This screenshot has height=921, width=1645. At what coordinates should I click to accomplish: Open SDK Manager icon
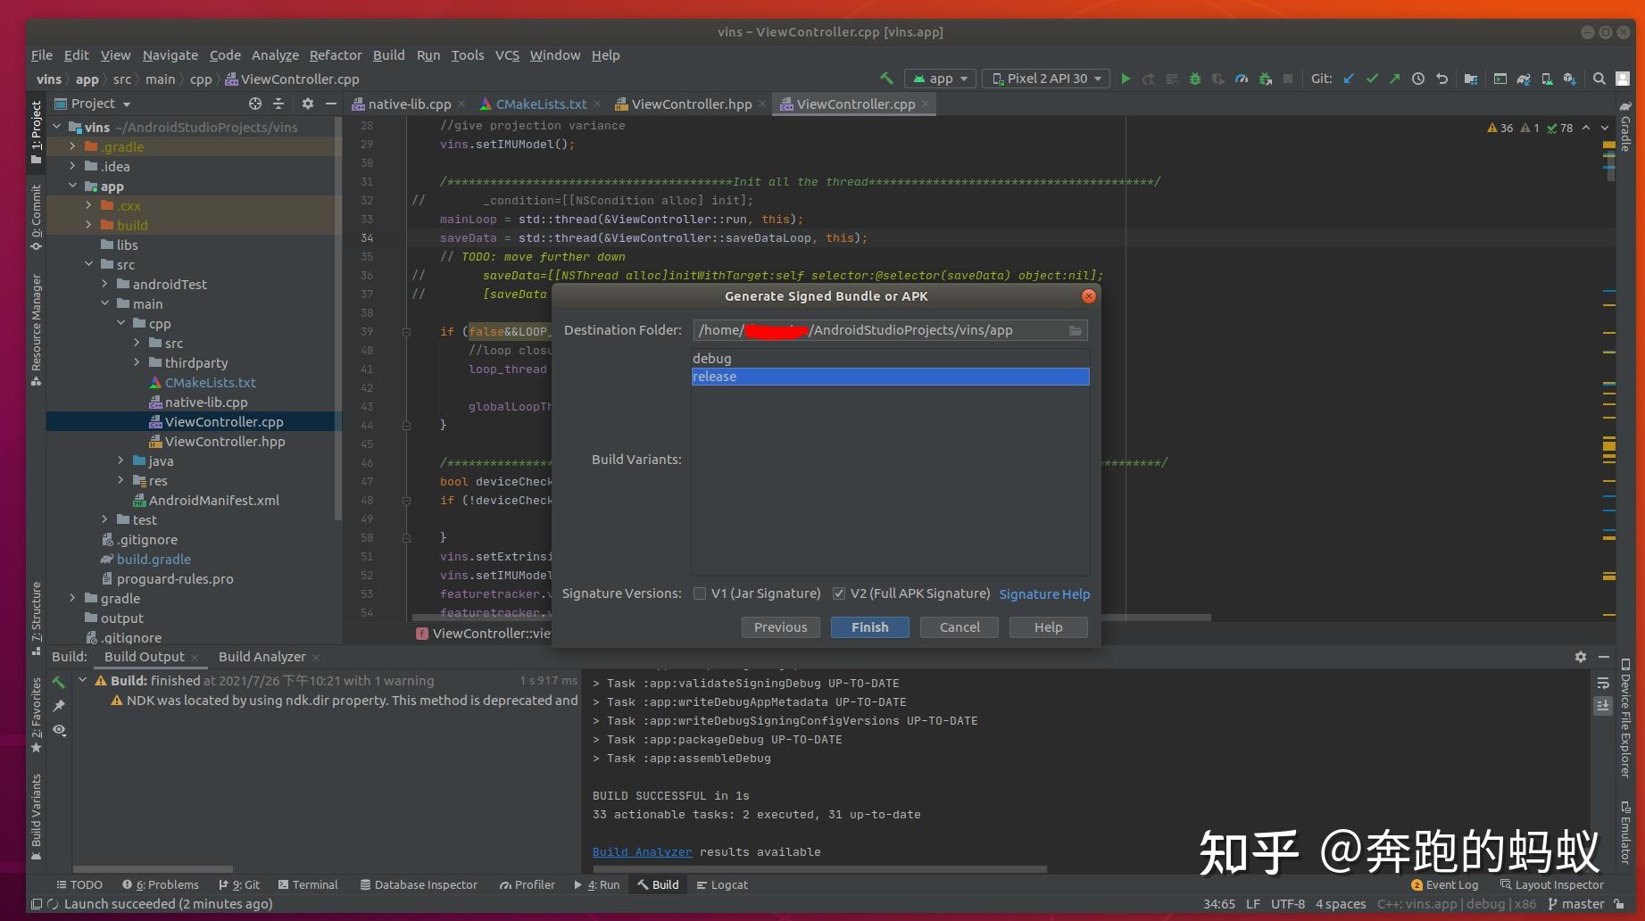click(1570, 79)
